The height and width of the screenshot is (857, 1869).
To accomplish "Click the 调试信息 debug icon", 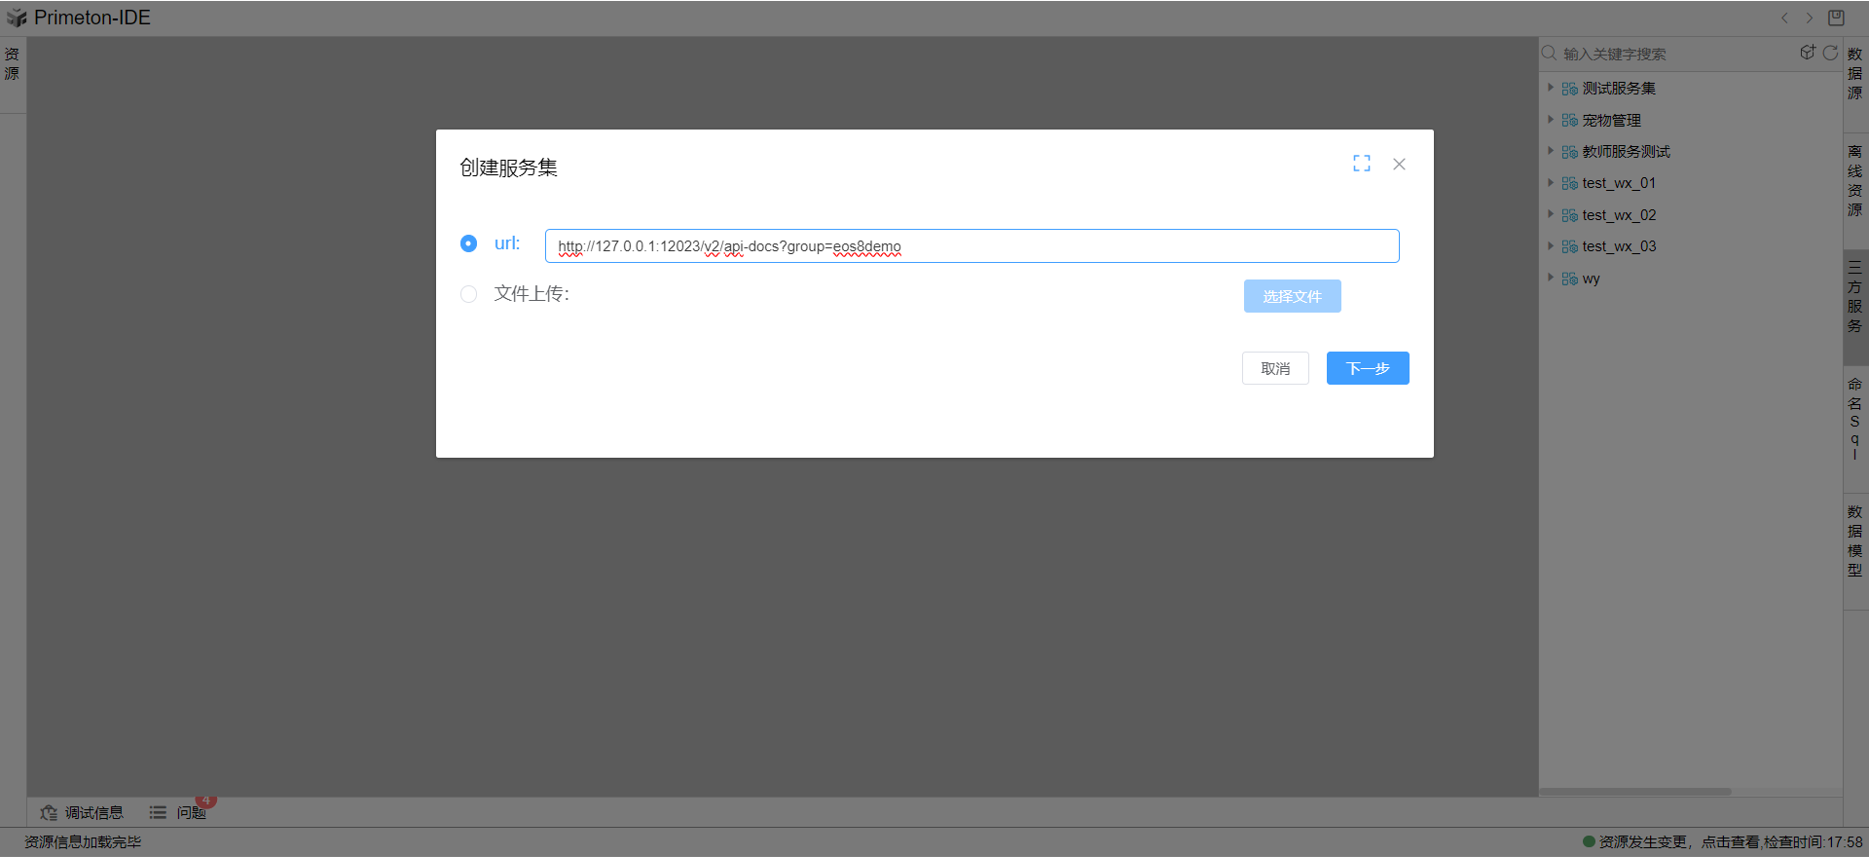I will 49,812.
